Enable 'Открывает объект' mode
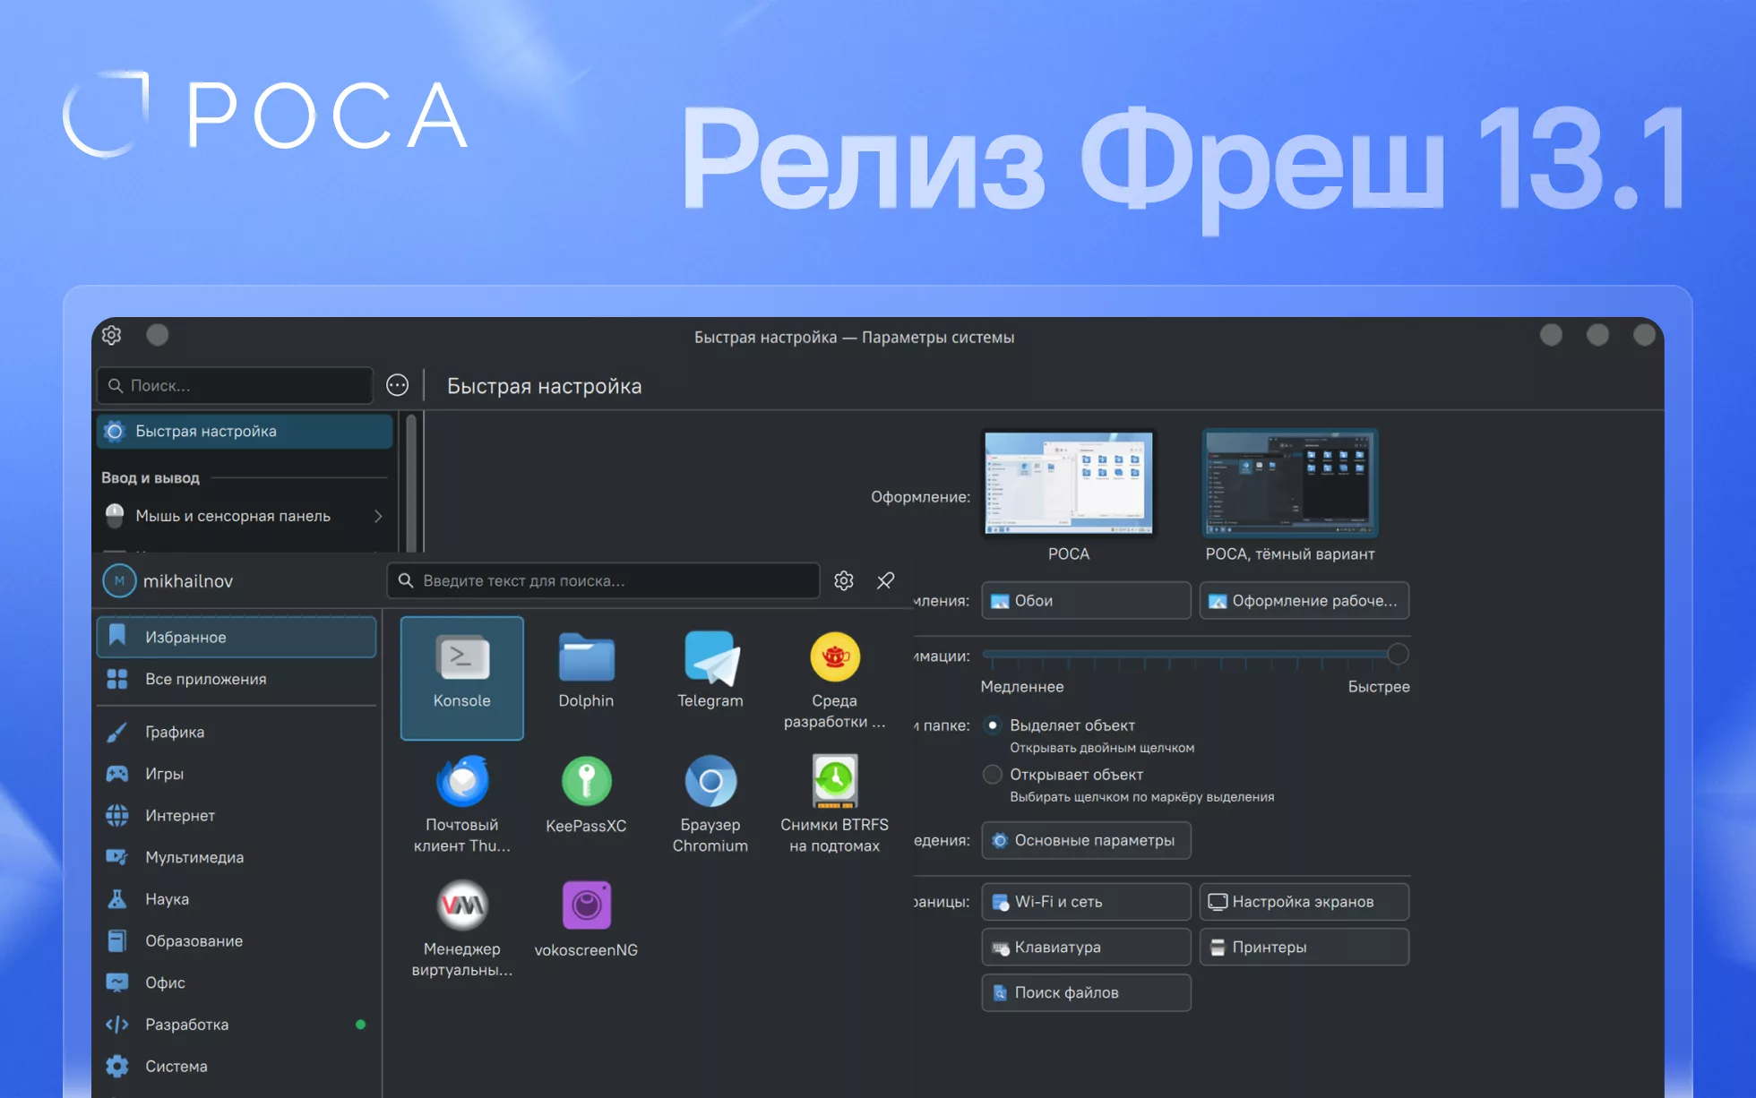1756x1098 pixels. [x=993, y=774]
